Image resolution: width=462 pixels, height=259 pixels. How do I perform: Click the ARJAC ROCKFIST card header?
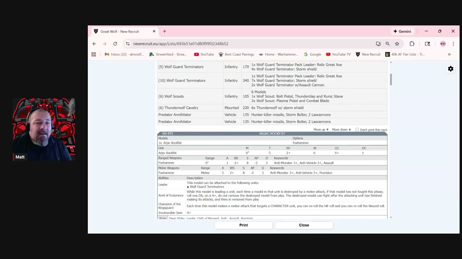272,133
